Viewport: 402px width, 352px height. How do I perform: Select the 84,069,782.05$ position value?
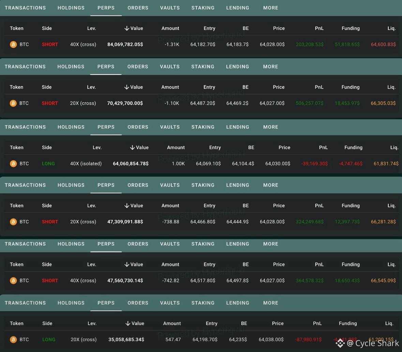pos(125,45)
